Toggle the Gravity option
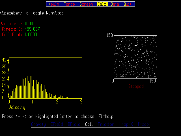The width and height of the screenshot is (181, 136). 39,124
